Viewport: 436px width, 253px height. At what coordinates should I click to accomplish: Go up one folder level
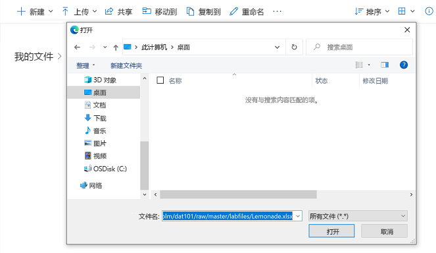tap(116, 47)
